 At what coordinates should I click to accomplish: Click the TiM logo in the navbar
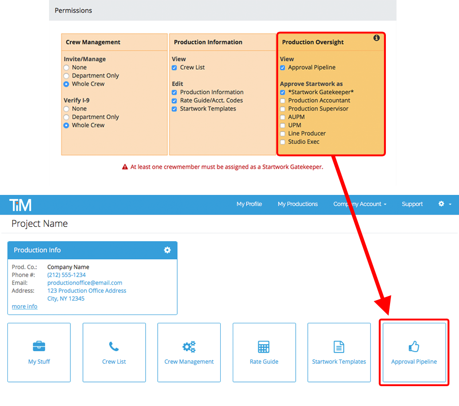click(20, 204)
